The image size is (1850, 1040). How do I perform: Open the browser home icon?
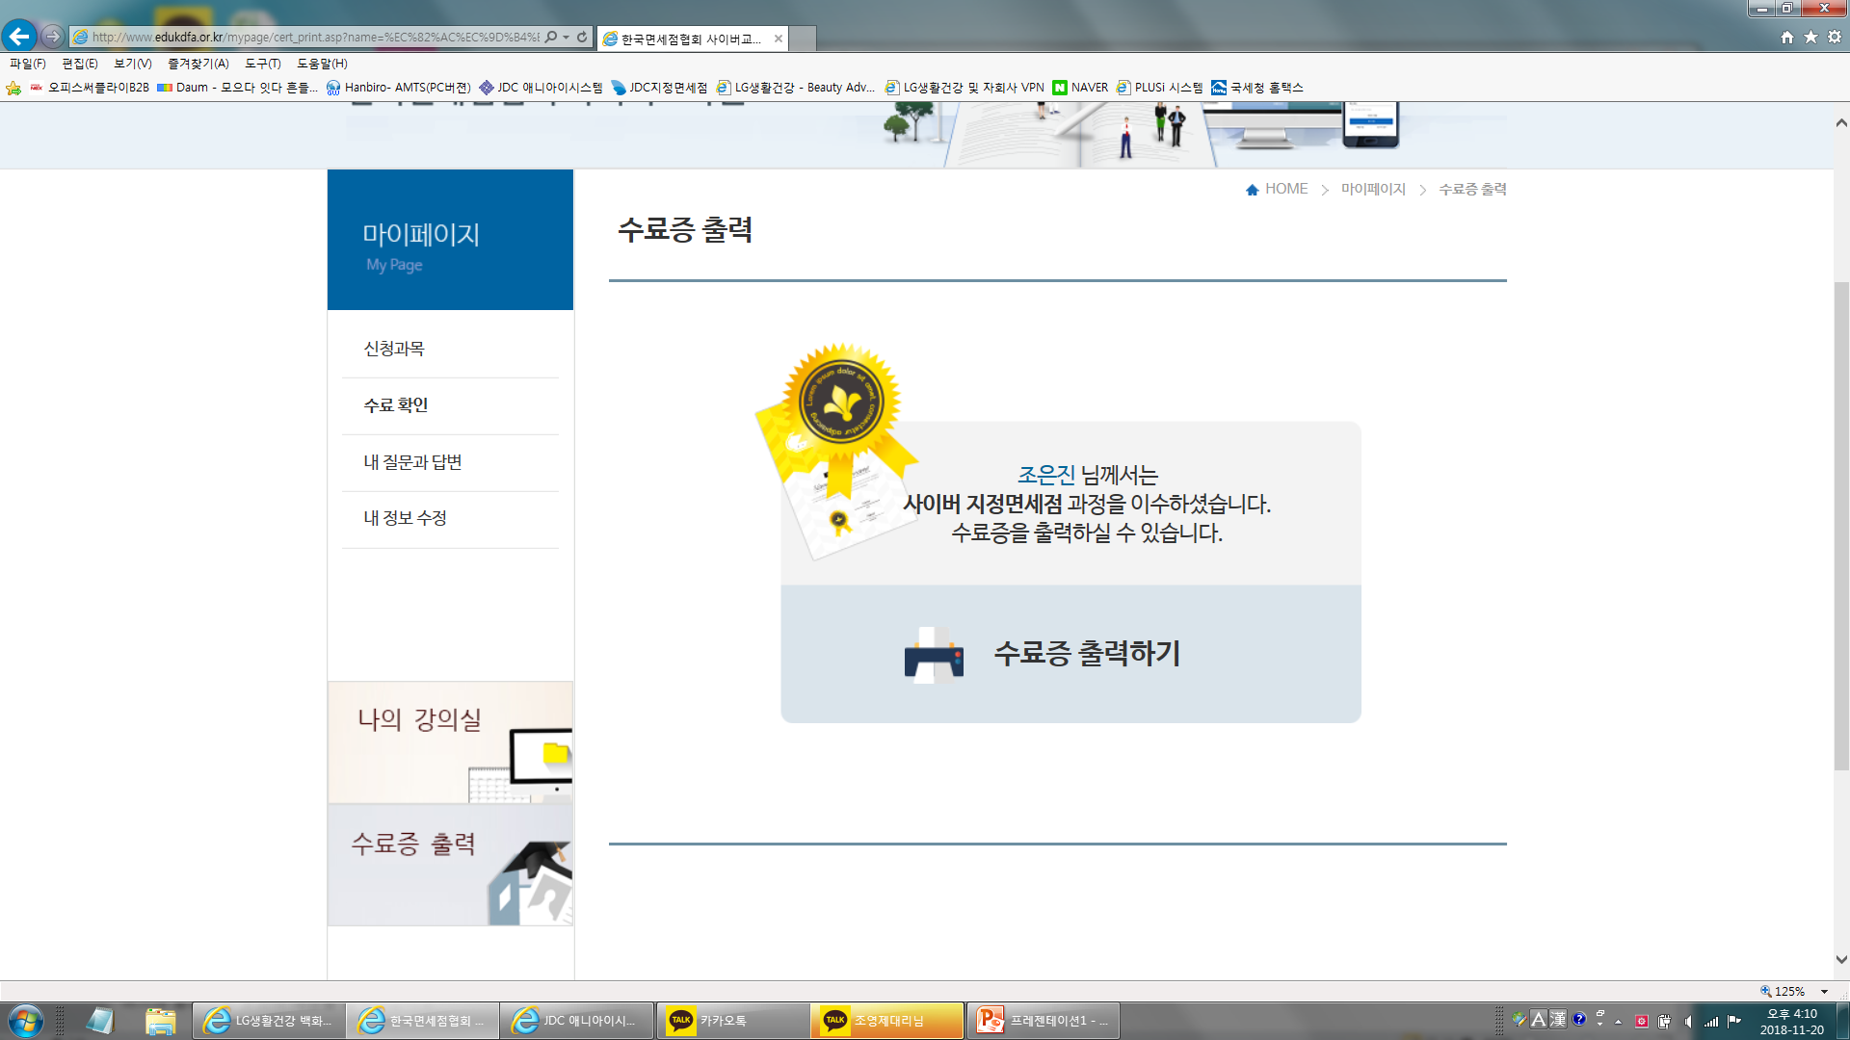coord(1787,38)
